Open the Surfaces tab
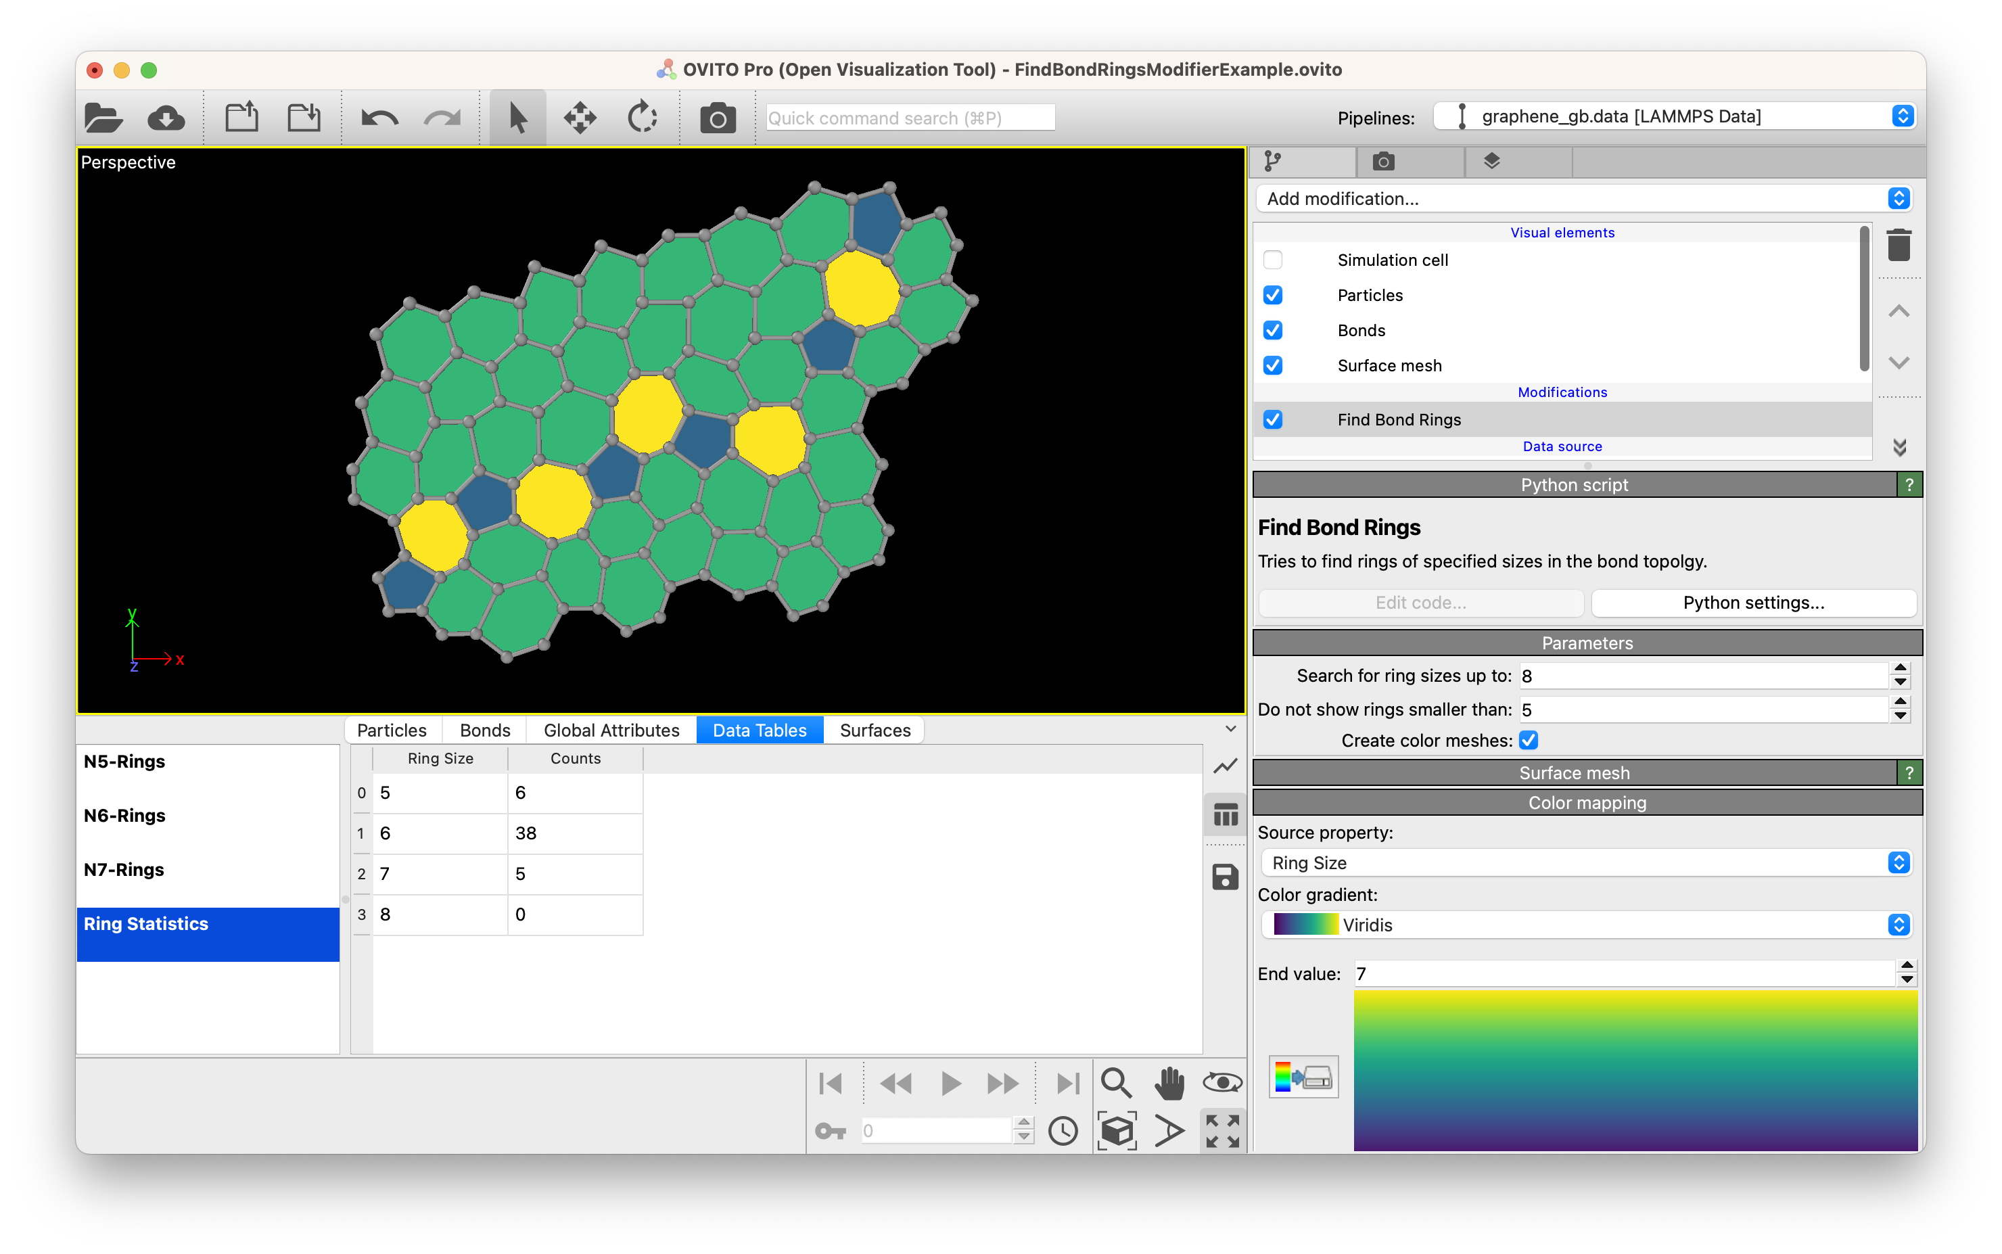 click(875, 730)
